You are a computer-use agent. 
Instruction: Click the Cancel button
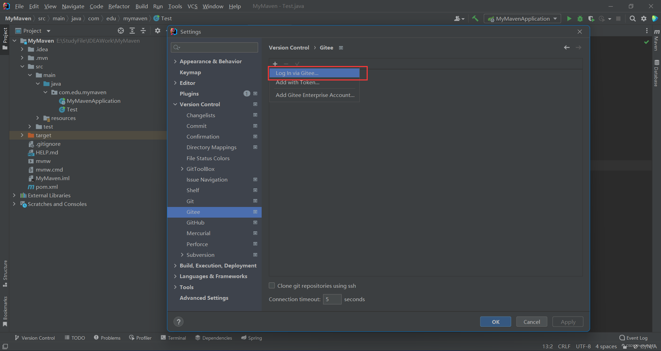(532, 322)
